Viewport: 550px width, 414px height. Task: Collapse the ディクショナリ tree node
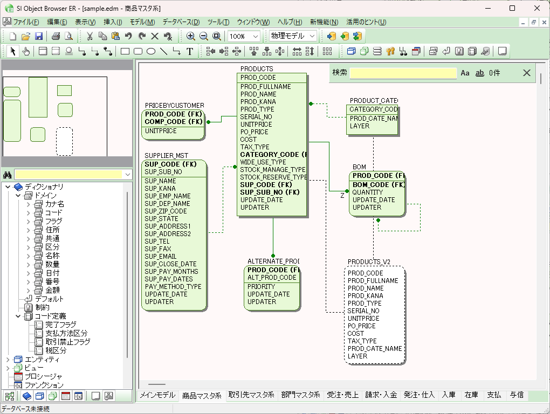point(8,187)
